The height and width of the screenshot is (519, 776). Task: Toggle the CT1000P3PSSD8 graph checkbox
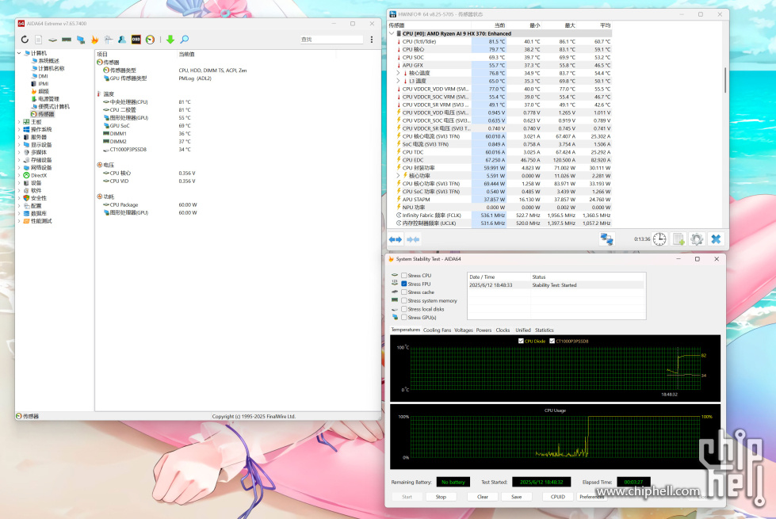click(x=552, y=341)
